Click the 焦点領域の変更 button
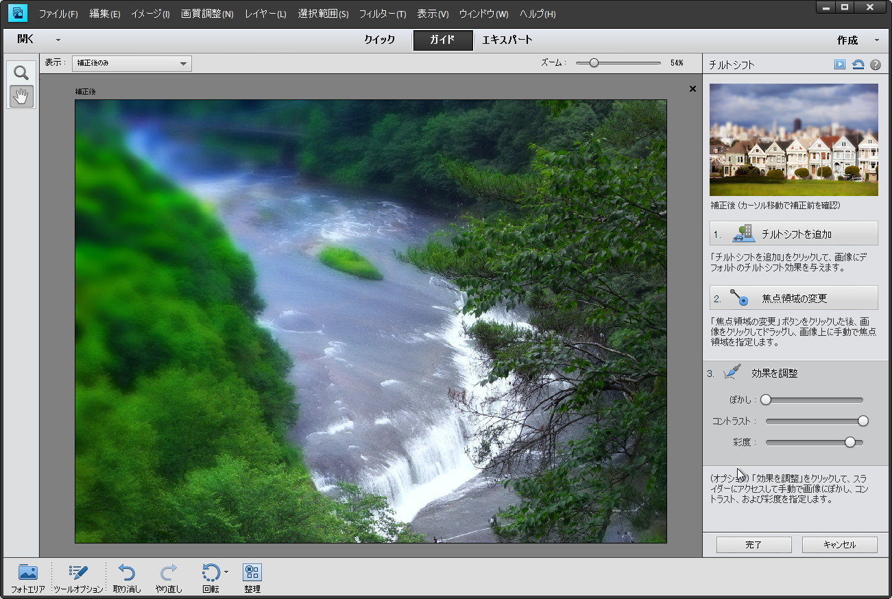Image resolution: width=892 pixels, height=599 pixels. [794, 298]
